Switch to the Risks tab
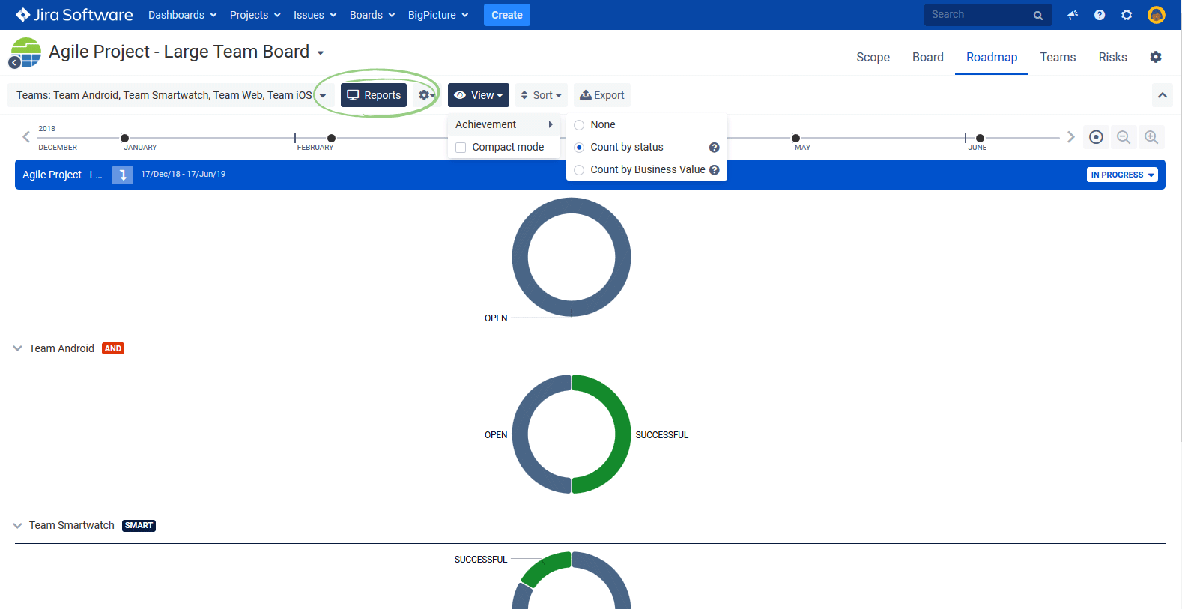The width and height of the screenshot is (1182, 609). pyautogui.click(x=1112, y=57)
